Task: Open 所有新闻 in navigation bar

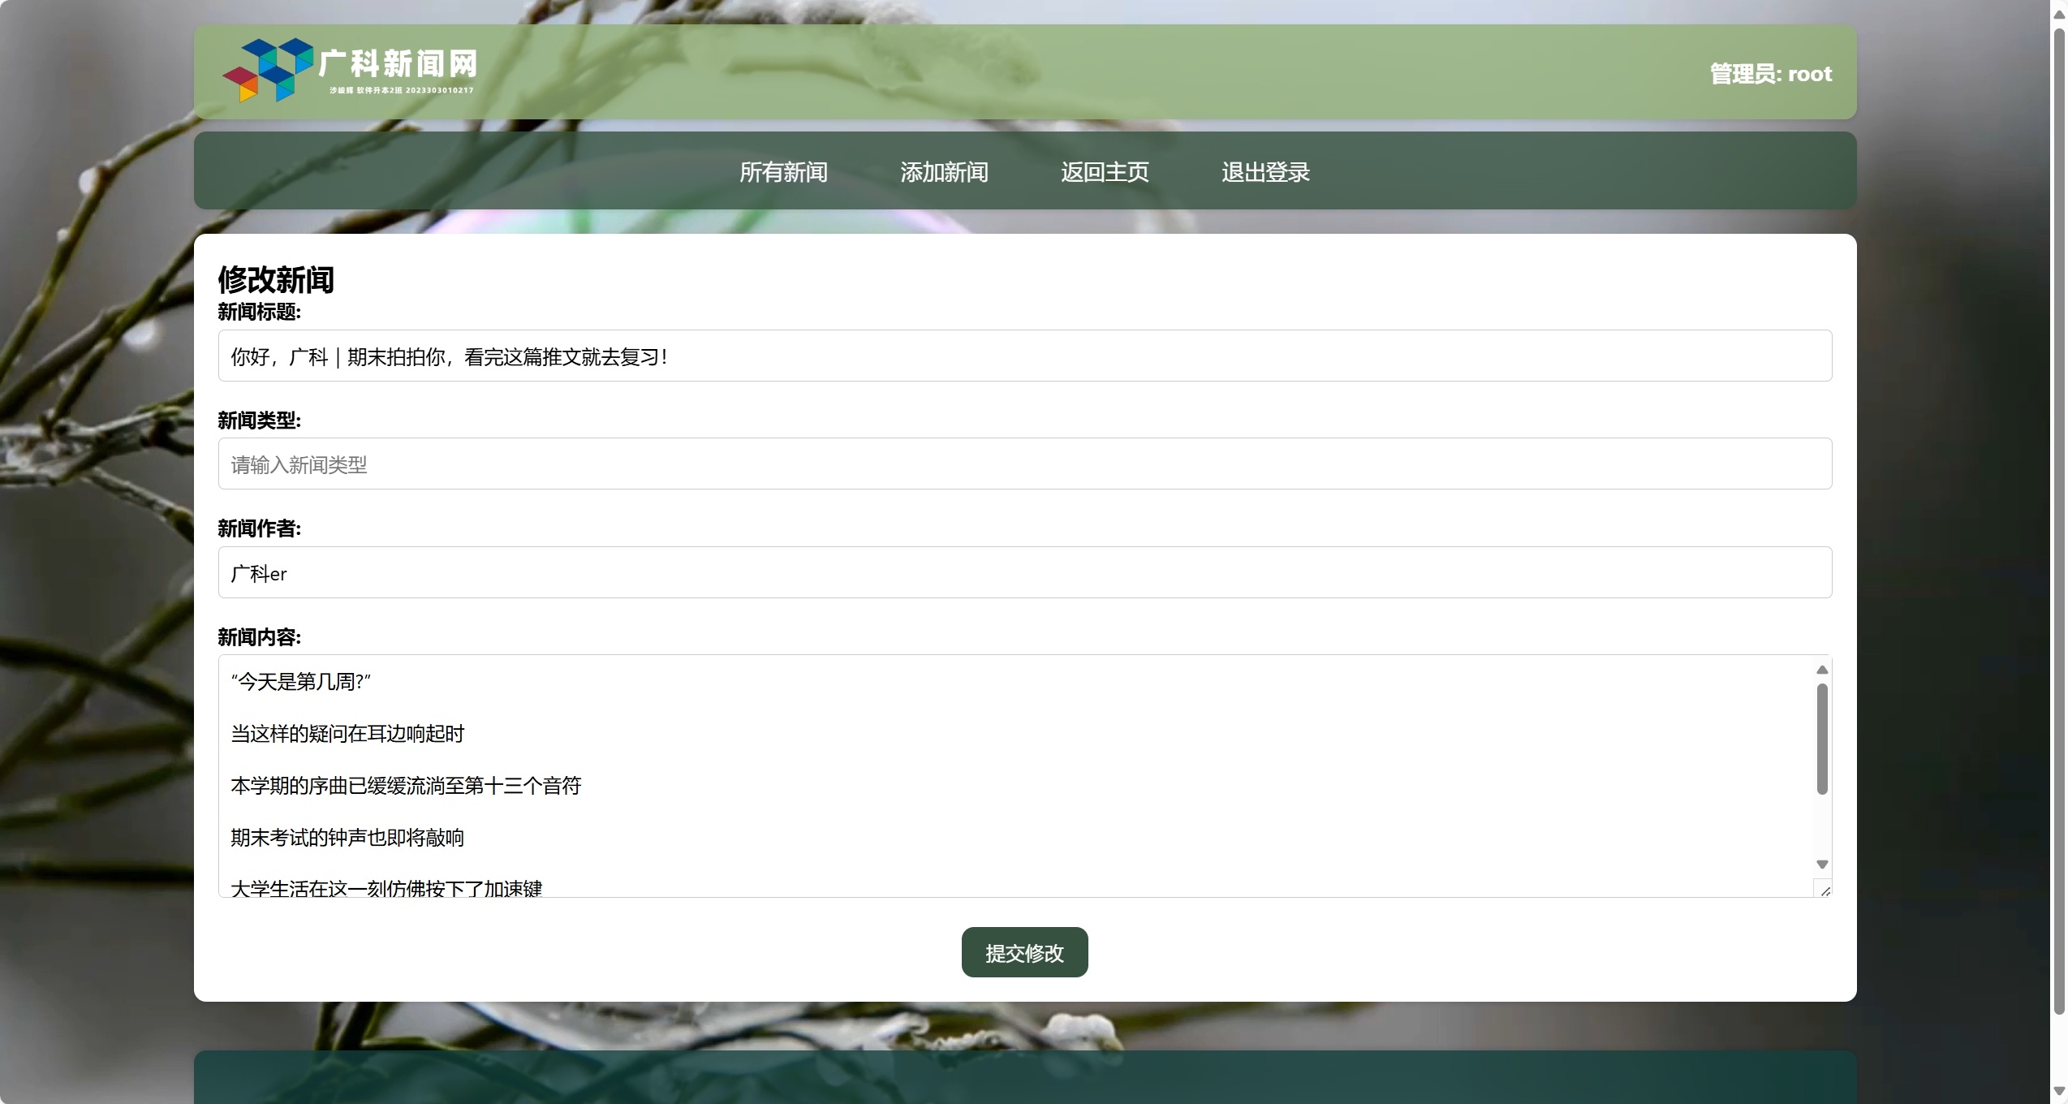Action: tap(782, 172)
